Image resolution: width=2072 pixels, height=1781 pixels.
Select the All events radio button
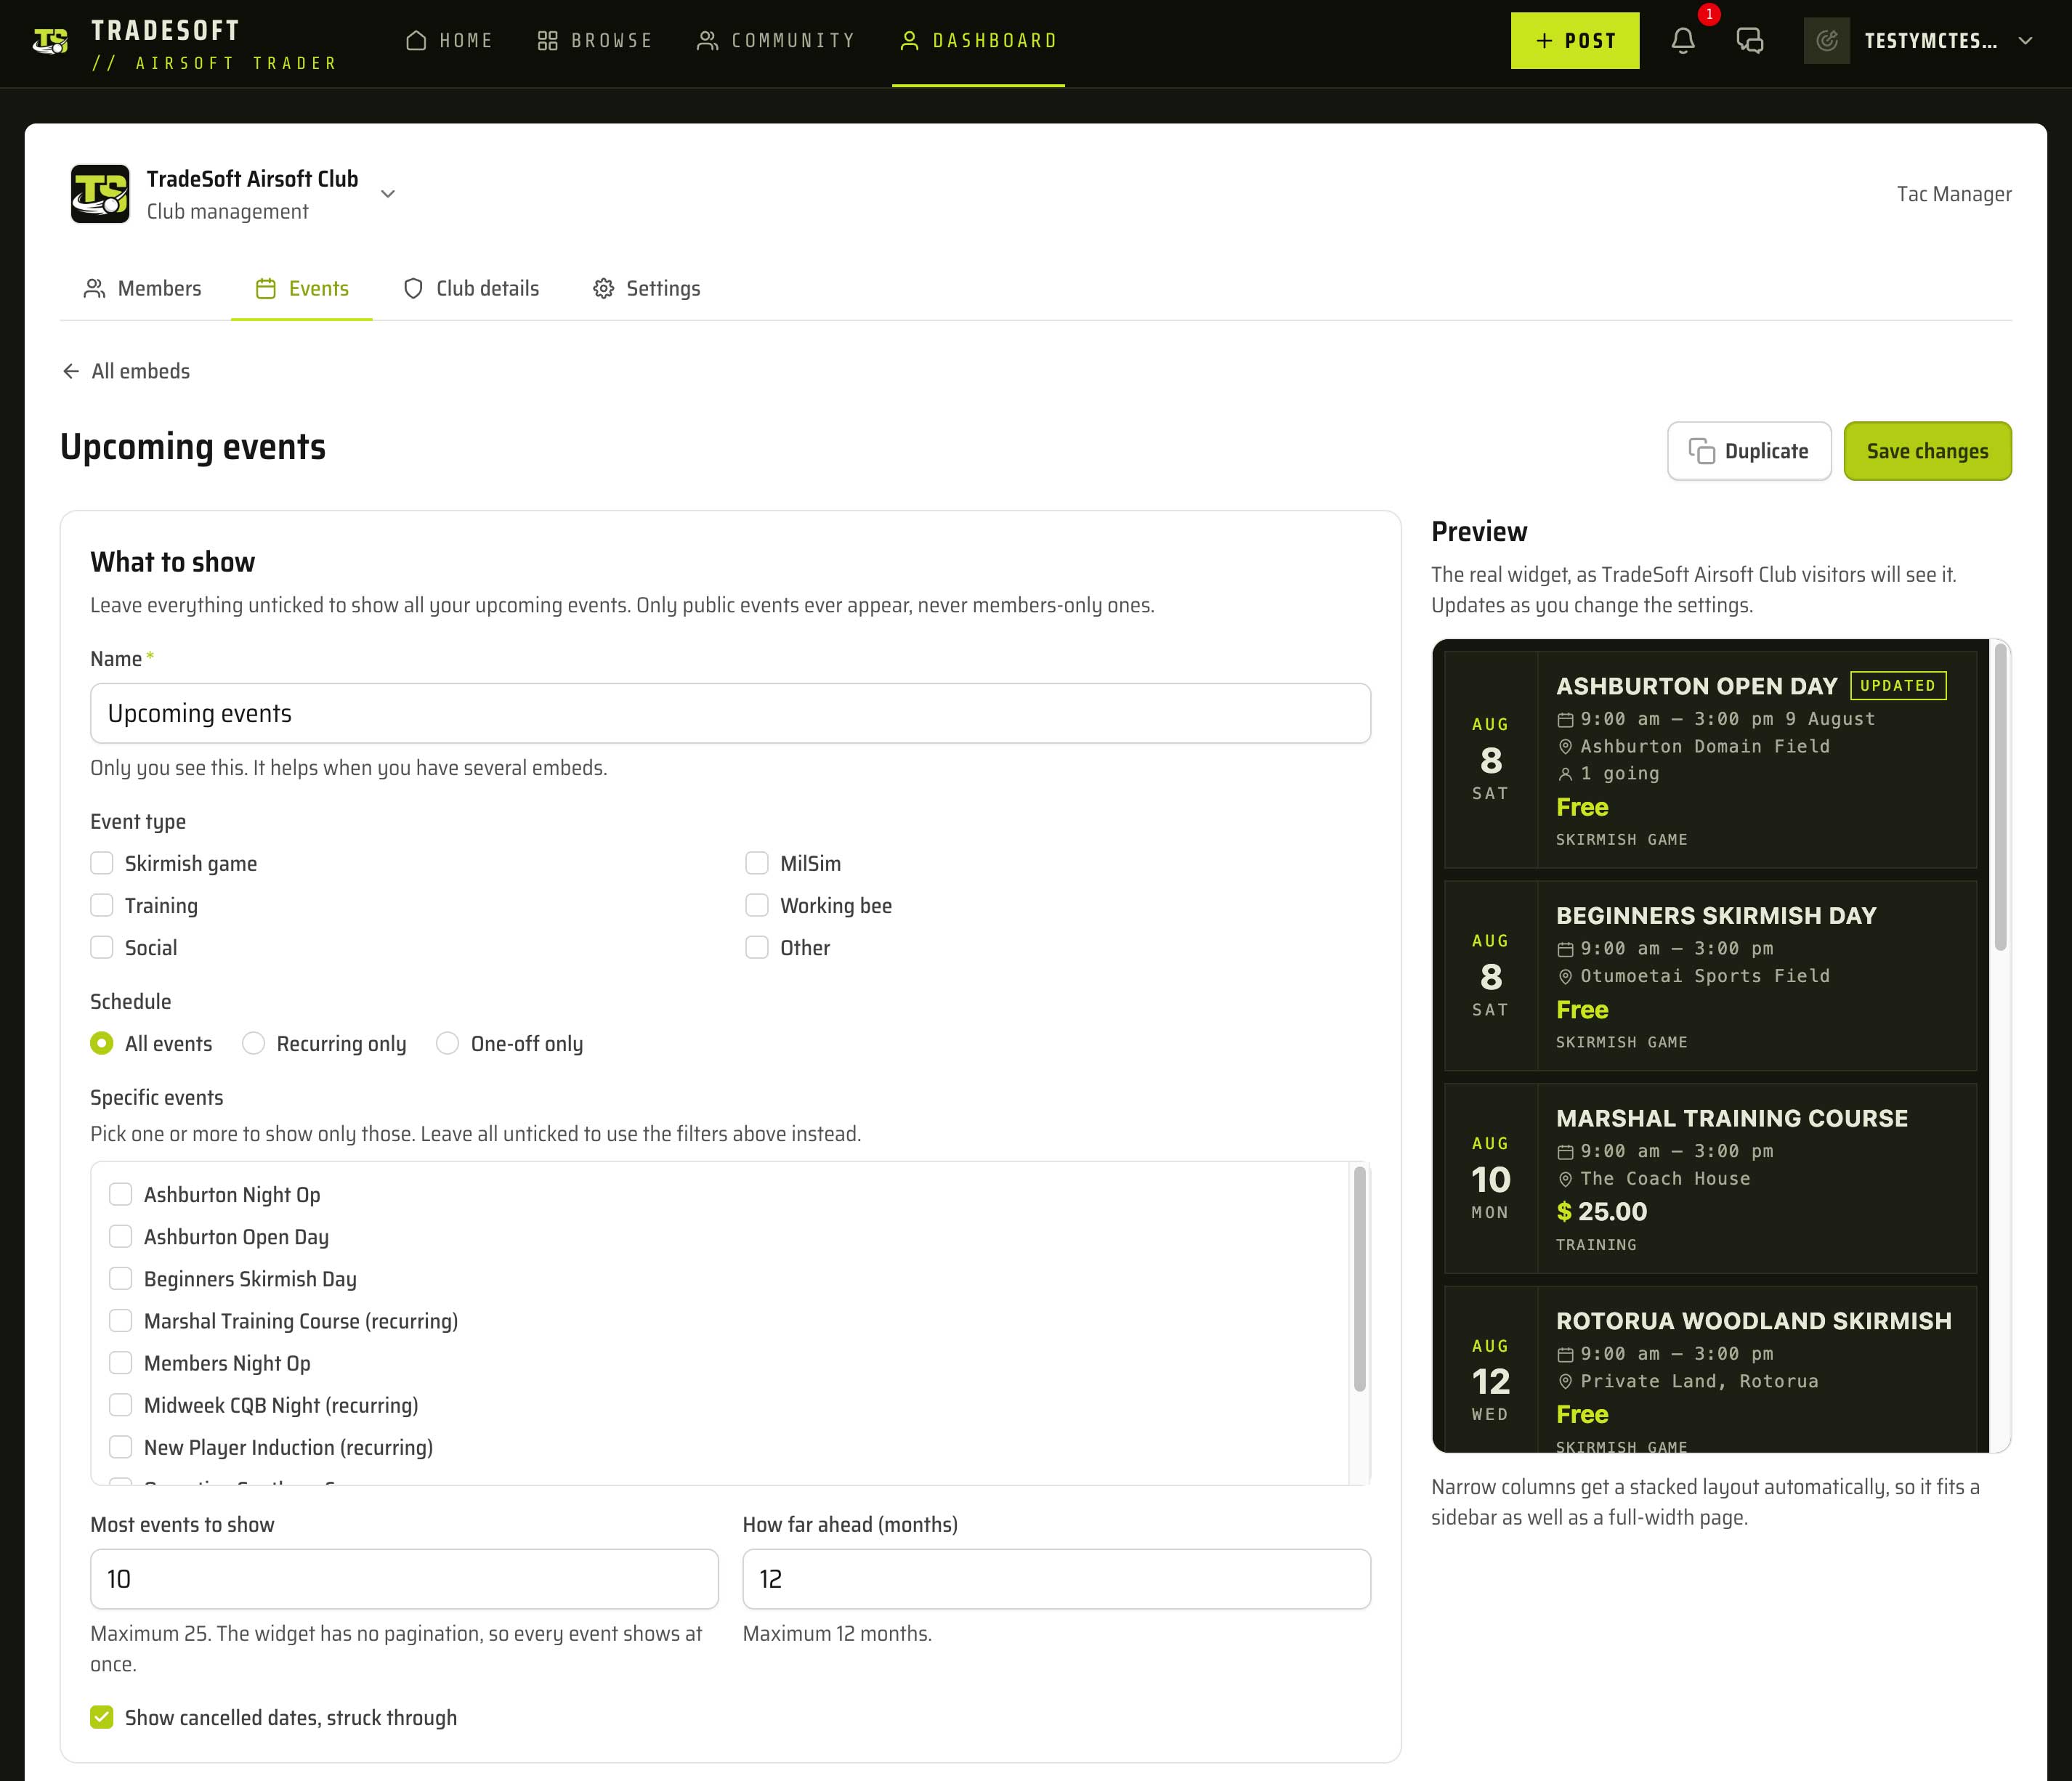pos(102,1043)
